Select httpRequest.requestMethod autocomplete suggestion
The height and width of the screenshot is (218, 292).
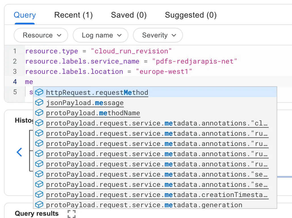[155, 92]
